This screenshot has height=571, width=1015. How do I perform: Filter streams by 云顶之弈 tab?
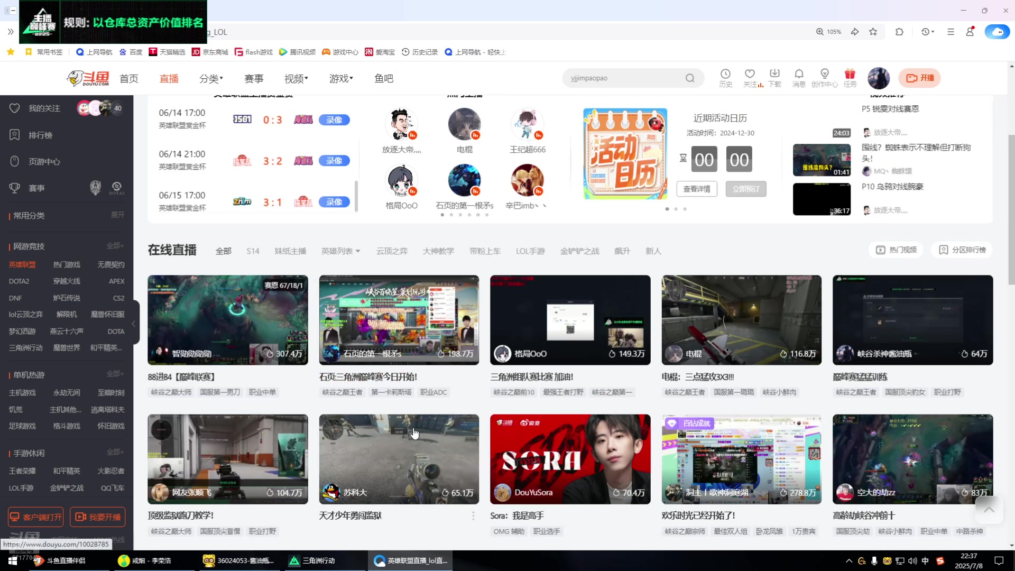[x=392, y=251]
